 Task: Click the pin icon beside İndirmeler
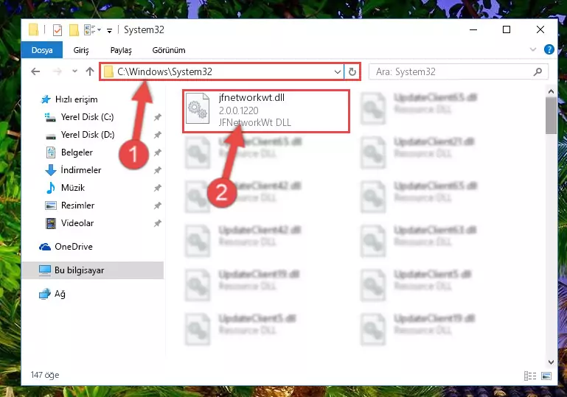coord(157,170)
